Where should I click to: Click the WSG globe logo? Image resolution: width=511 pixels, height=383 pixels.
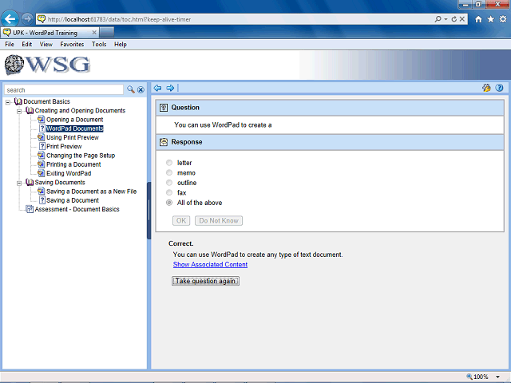(14, 65)
